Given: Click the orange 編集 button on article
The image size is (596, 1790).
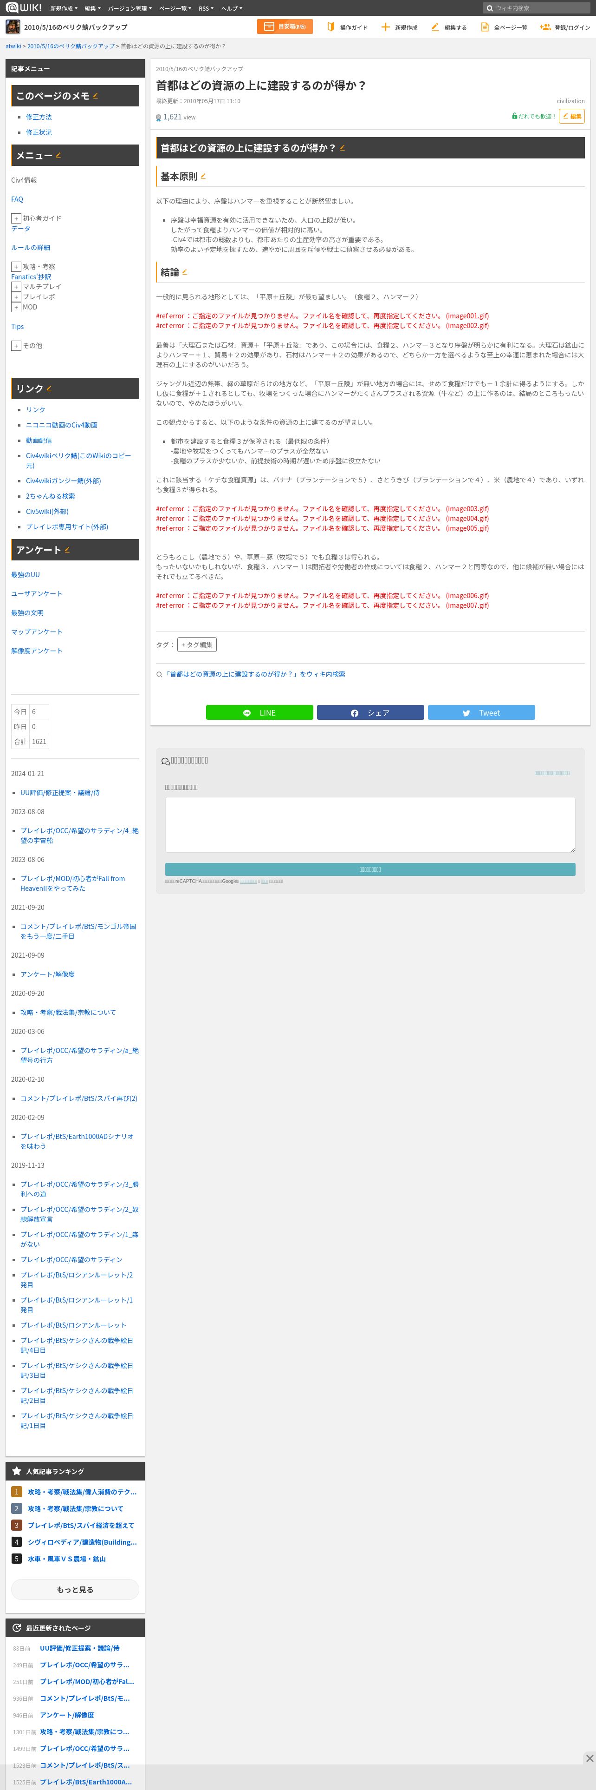Looking at the screenshot, I should [x=572, y=116].
